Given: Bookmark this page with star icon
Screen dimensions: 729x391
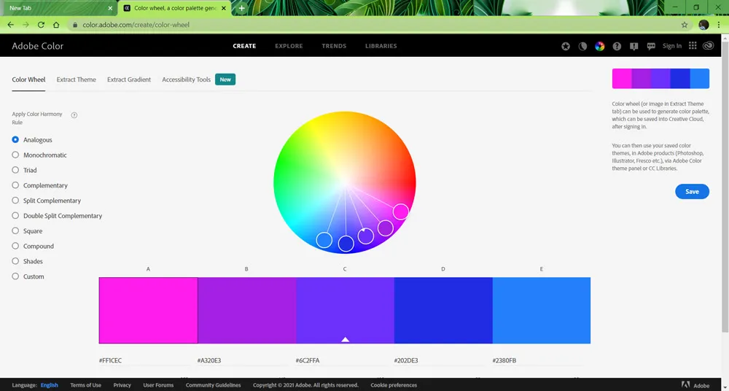Looking at the screenshot, I should [x=685, y=25].
